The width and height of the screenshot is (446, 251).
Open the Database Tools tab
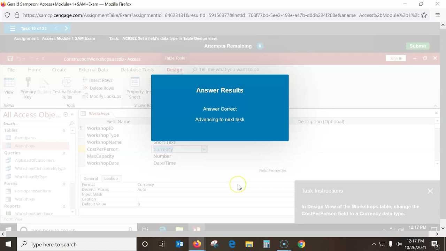click(x=137, y=70)
